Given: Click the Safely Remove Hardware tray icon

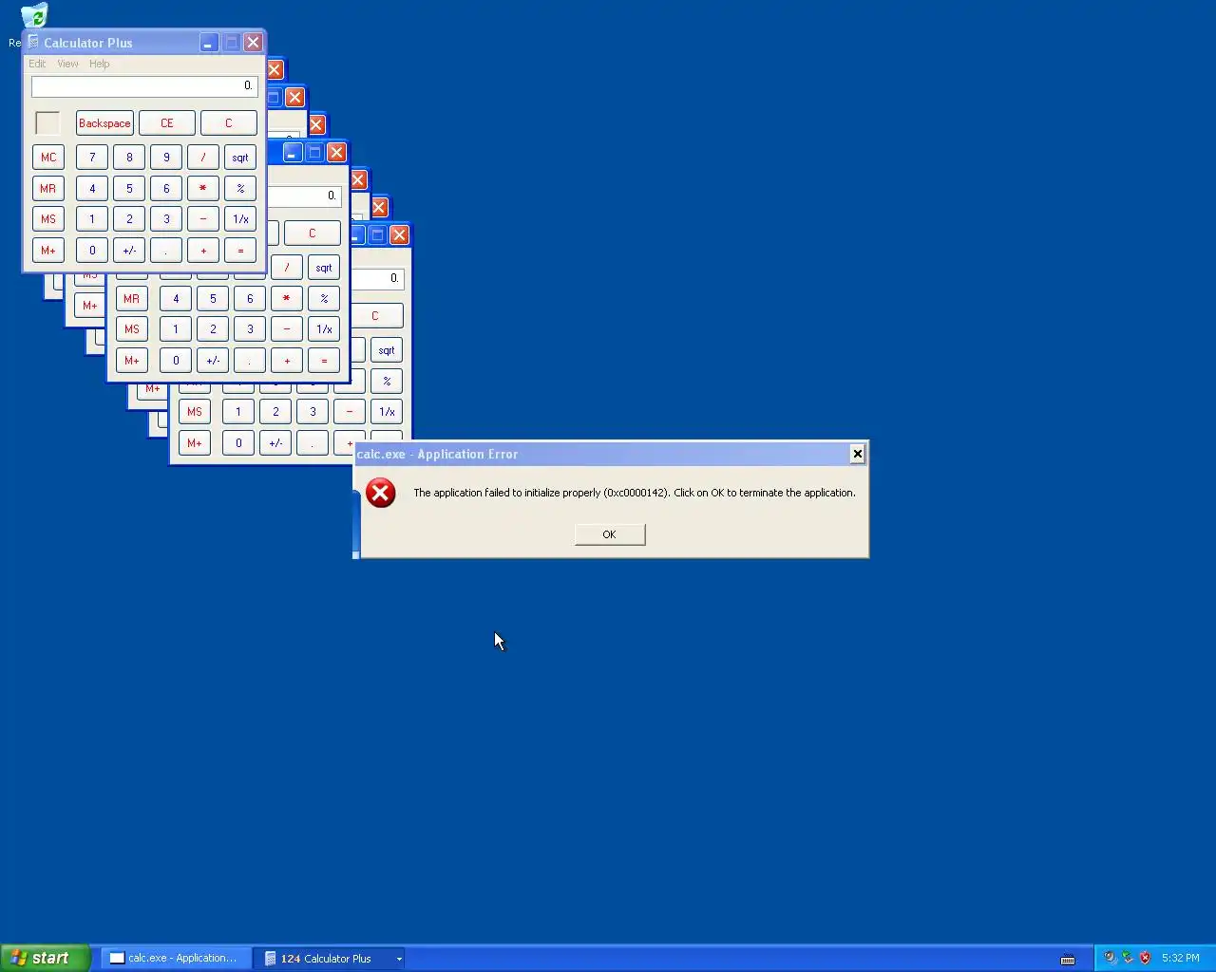Looking at the screenshot, I should coord(1128,958).
